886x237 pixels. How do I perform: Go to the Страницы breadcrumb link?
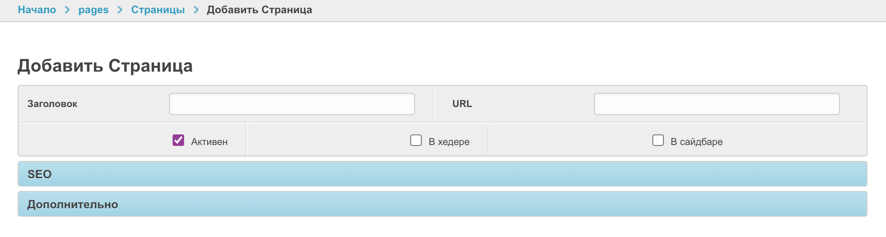158,10
